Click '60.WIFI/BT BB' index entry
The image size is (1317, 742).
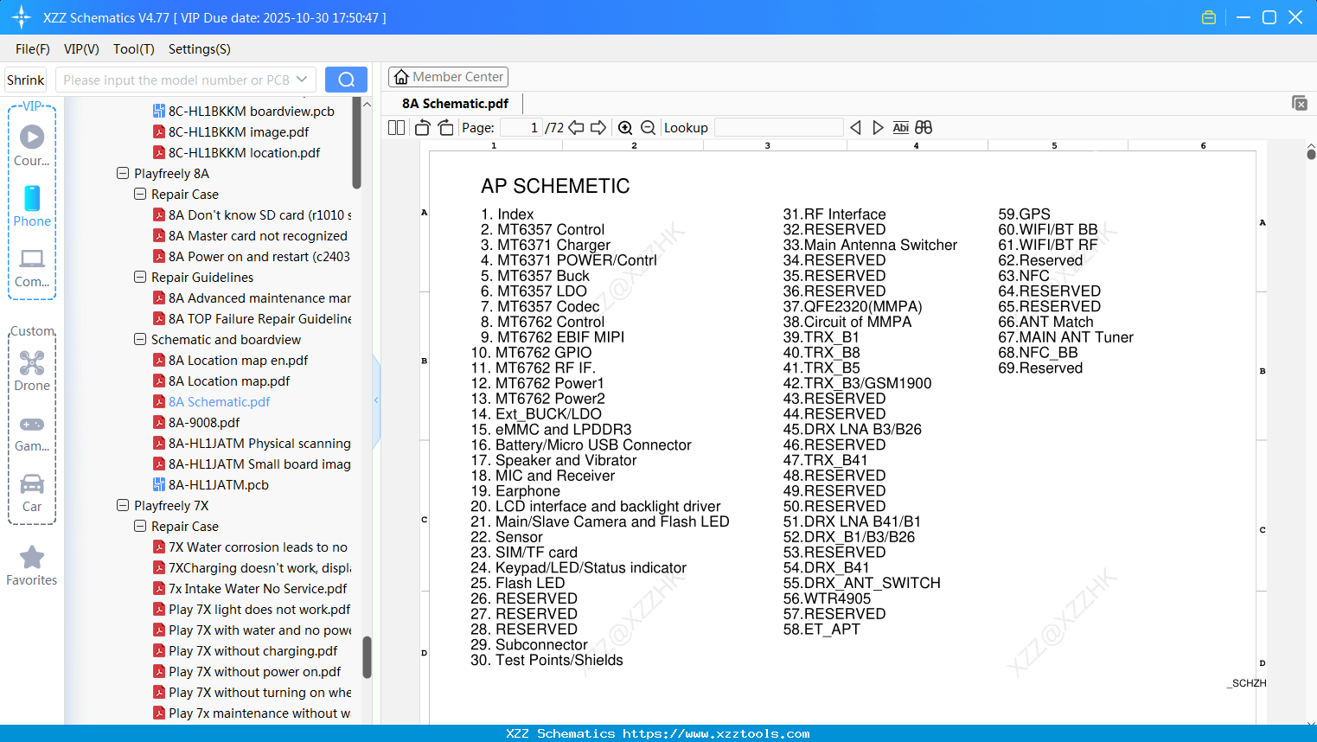1048,229
